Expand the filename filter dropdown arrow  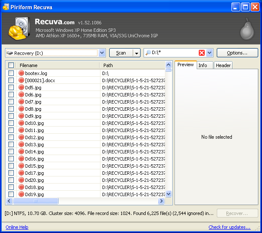(210, 53)
